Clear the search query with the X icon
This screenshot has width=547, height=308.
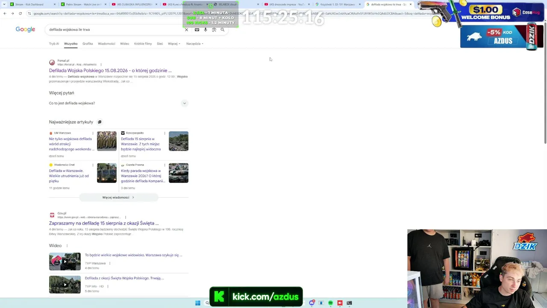(x=186, y=30)
